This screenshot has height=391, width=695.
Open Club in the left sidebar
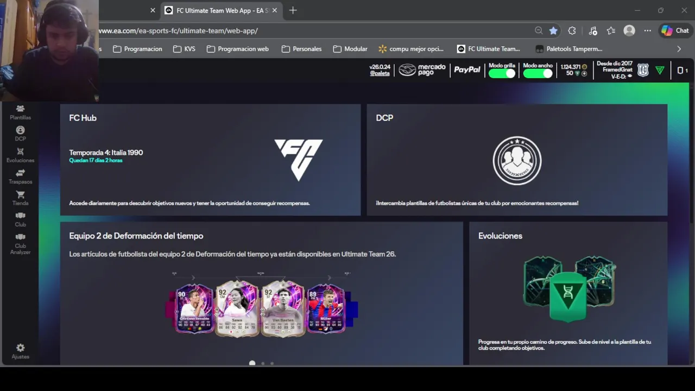(x=20, y=219)
